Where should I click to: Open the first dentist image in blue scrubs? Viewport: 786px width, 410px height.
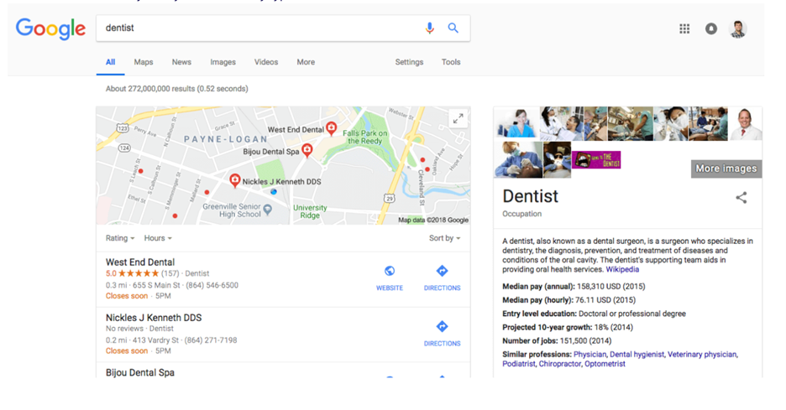(516, 123)
